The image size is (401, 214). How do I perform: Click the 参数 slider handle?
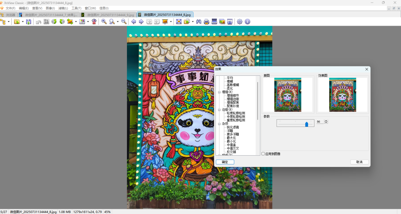tap(306, 124)
